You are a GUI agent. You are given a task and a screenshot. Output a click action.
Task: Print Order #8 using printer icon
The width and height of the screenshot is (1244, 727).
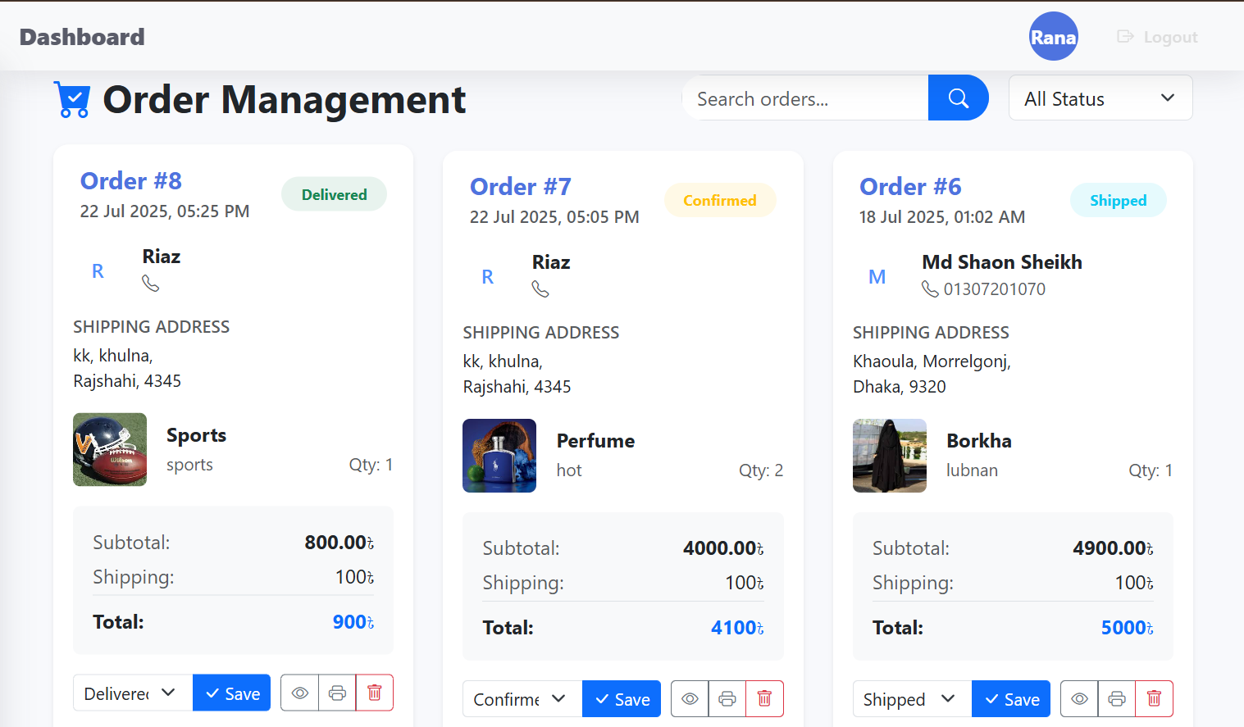(x=337, y=693)
